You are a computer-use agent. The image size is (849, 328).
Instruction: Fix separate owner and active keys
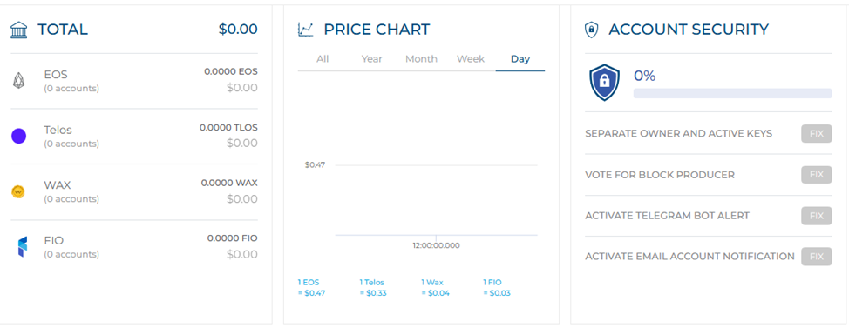817,133
